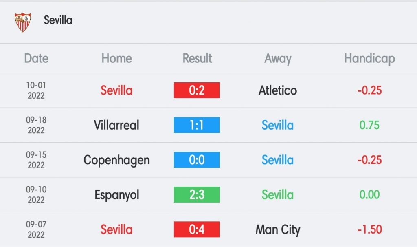Select the Result column header

(x=197, y=58)
